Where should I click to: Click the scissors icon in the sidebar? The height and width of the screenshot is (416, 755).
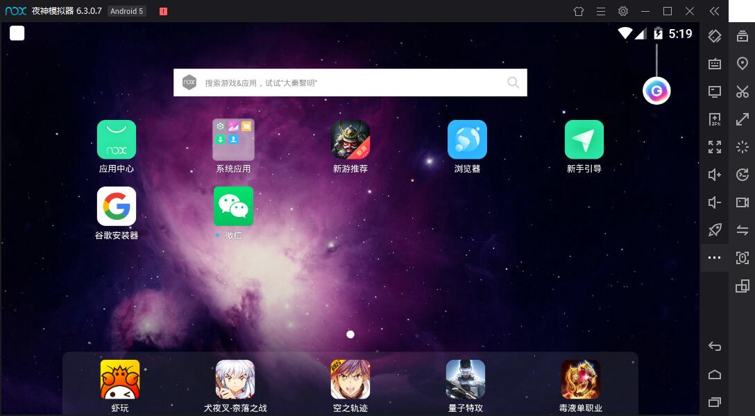coord(743,92)
